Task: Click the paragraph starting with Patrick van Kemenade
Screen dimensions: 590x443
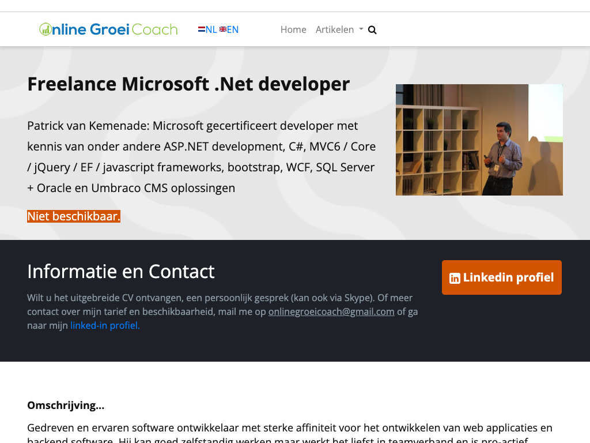Action: 202,157
